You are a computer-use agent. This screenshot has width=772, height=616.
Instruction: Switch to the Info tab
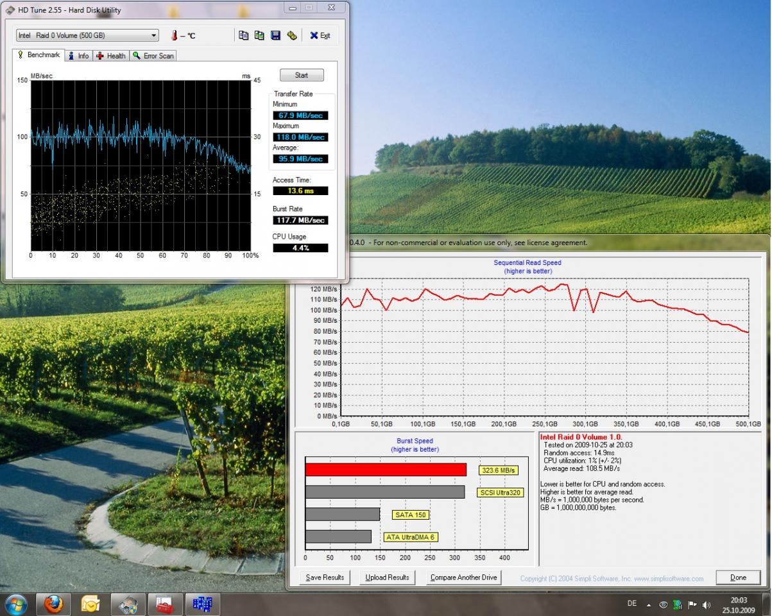(x=78, y=56)
